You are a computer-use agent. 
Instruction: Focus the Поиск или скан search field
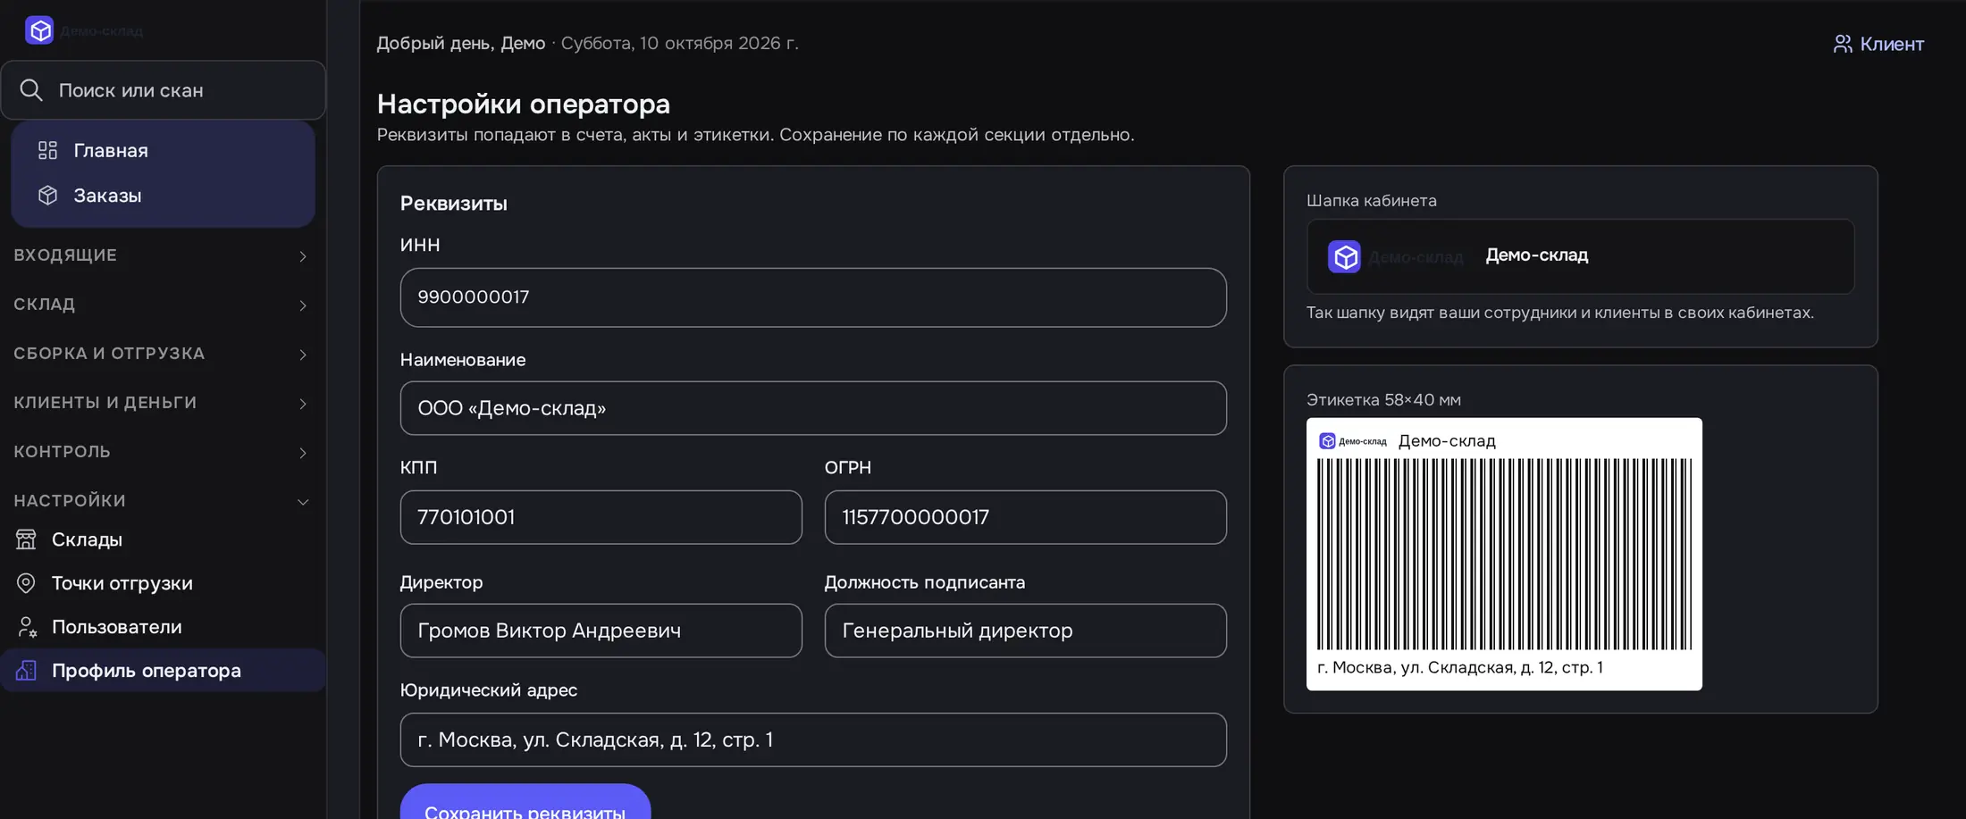pyautogui.click(x=164, y=90)
